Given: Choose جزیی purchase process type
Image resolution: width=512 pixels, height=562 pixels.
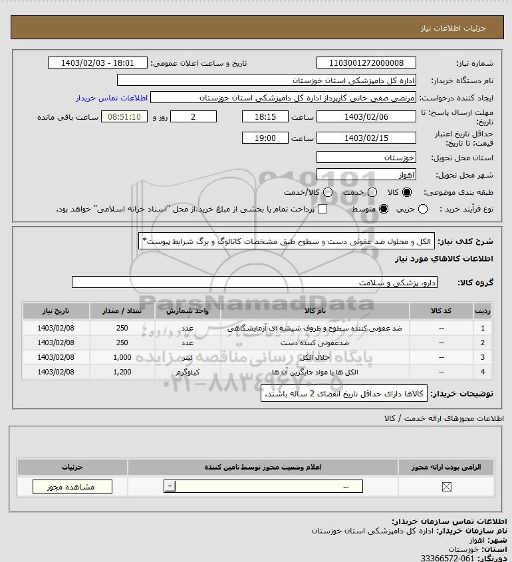Looking at the screenshot, I should coord(423,209).
